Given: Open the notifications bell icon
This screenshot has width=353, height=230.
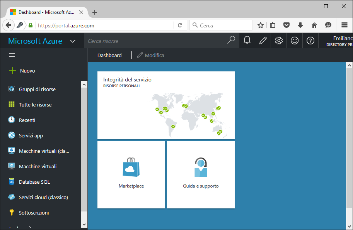Looking at the screenshot, I should point(247,41).
